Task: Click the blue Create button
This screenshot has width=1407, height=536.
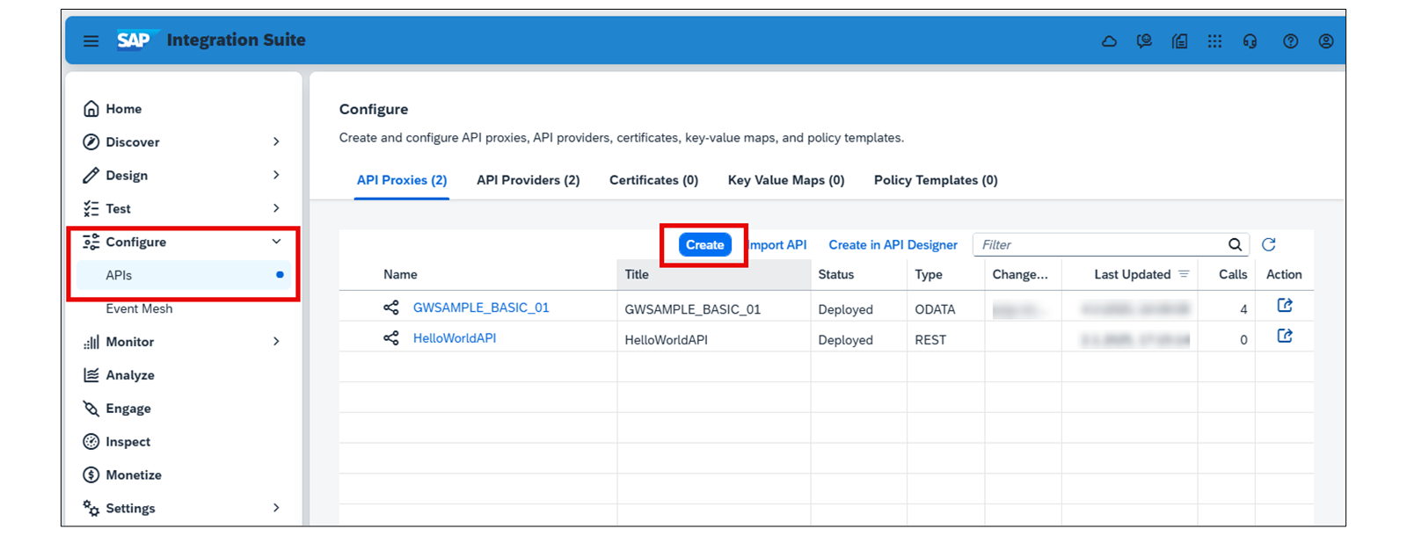Action: 704,245
